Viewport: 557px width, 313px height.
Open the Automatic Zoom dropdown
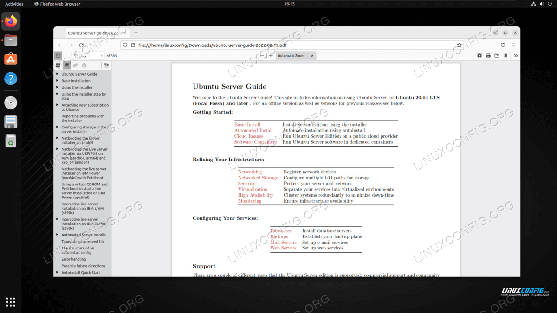tap(296, 56)
